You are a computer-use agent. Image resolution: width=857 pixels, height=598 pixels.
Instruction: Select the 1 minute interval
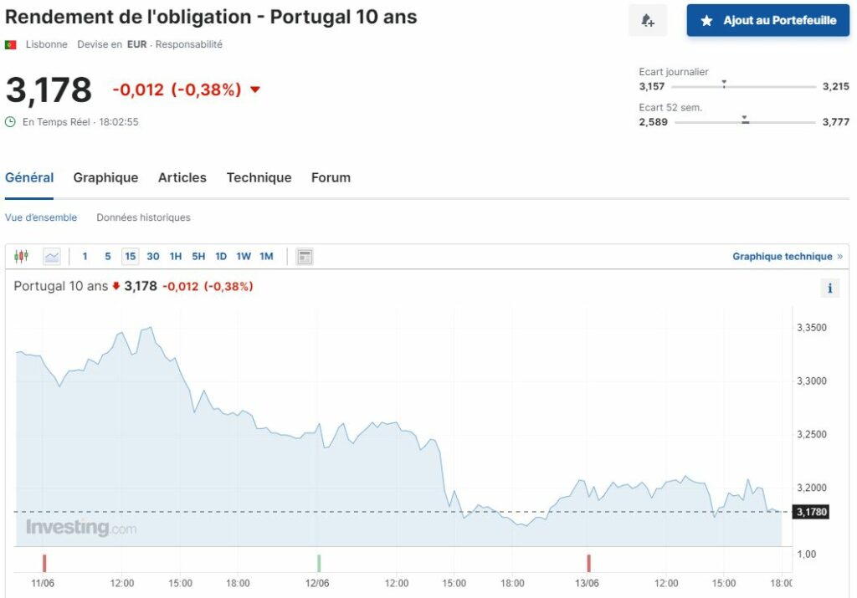[x=85, y=257]
